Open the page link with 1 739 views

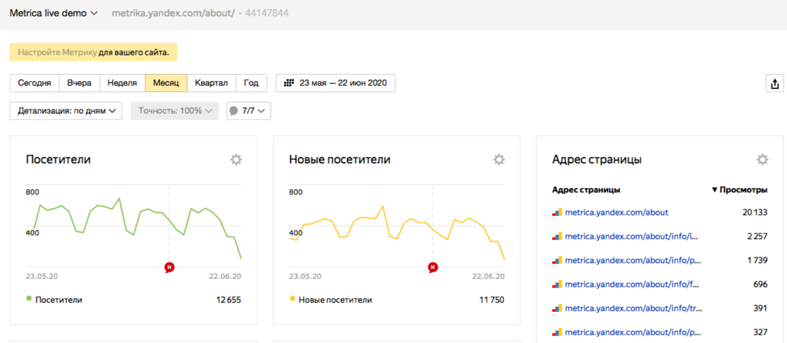pyautogui.click(x=633, y=260)
